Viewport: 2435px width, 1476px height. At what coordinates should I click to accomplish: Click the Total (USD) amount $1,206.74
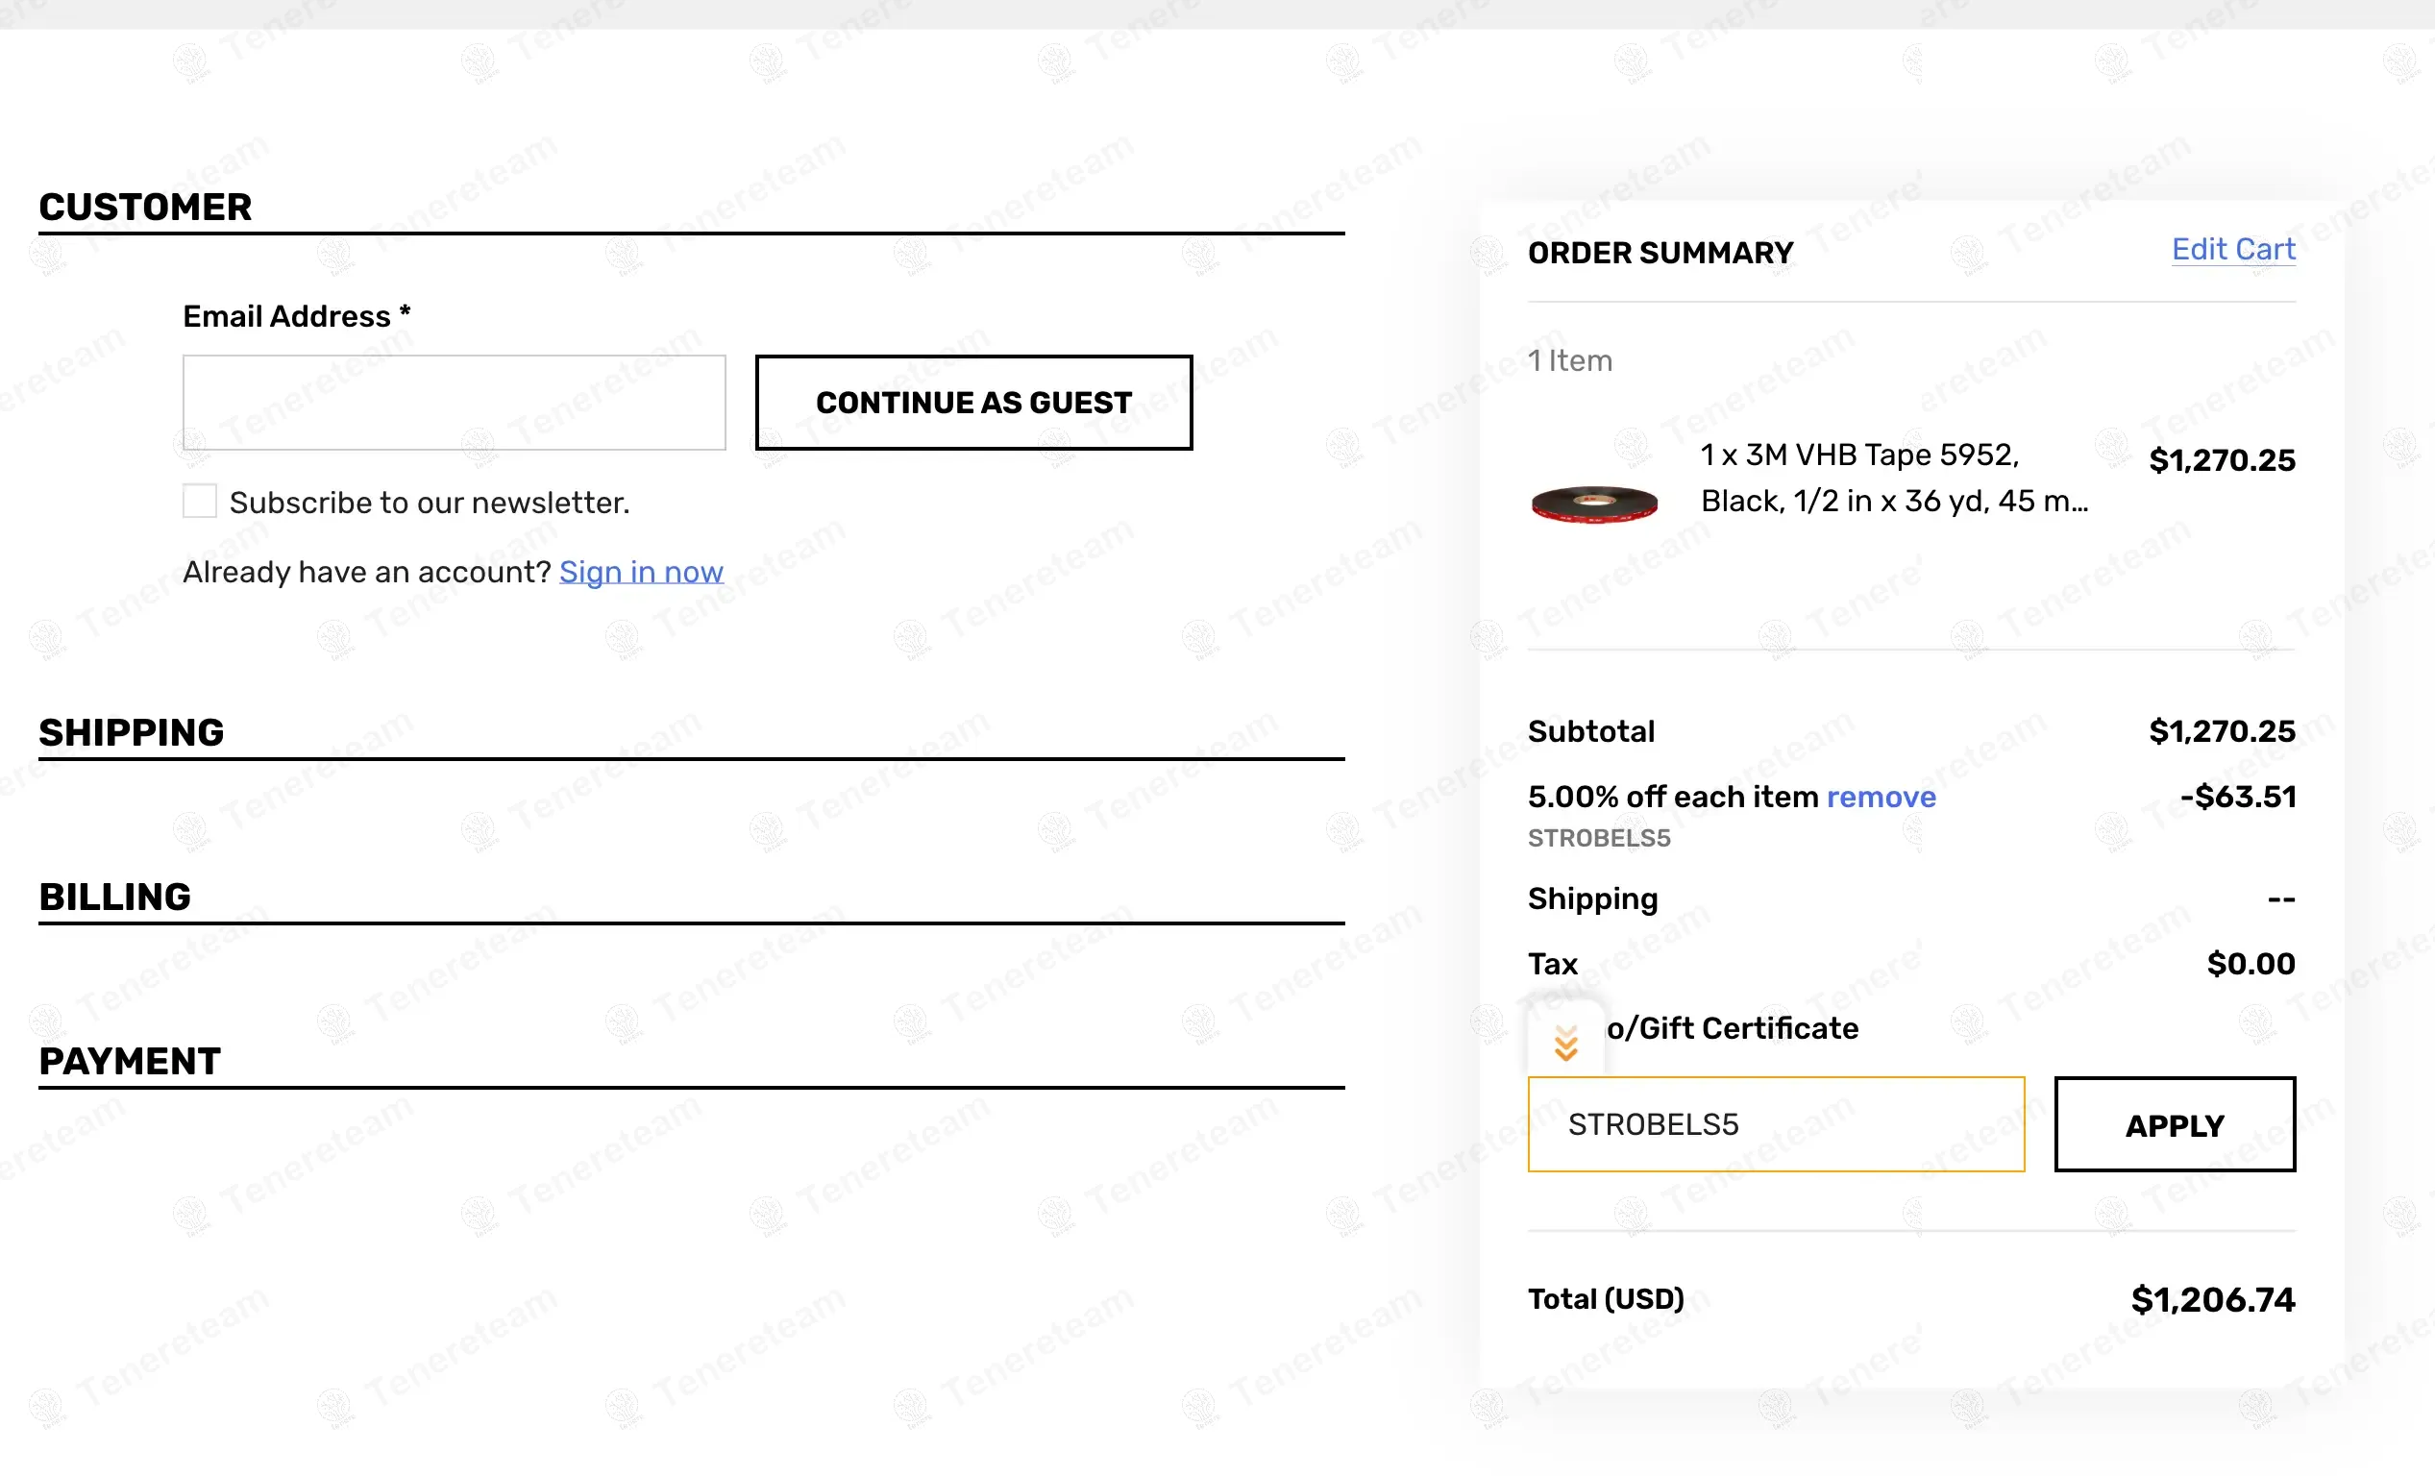[x=2212, y=1299]
